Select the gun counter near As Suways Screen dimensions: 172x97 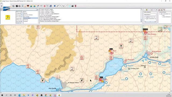coord(82,80)
